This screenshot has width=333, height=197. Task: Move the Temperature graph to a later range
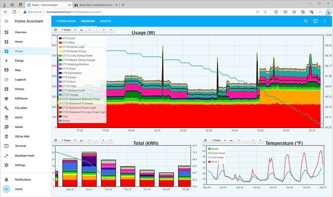click(261, 140)
